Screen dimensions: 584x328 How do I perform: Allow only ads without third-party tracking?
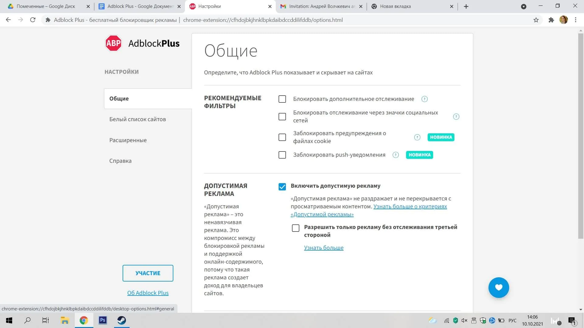point(296,228)
